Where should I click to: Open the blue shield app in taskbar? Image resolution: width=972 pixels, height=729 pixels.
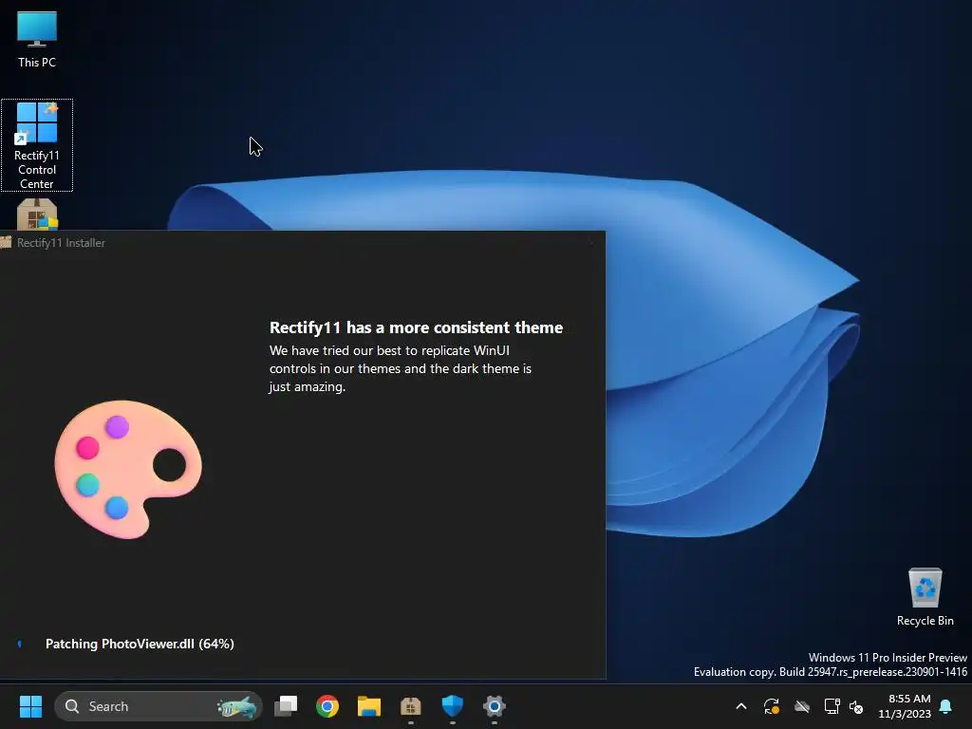pyautogui.click(x=453, y=706)
